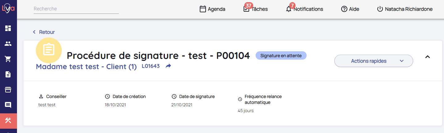
Task: Open Madame test test - Client link
Action: [86, 67]
